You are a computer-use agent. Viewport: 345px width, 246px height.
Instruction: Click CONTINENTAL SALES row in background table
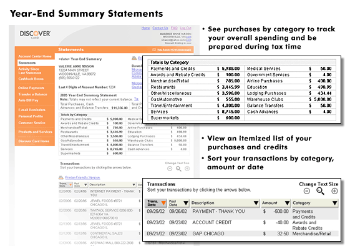pos(100,235)
